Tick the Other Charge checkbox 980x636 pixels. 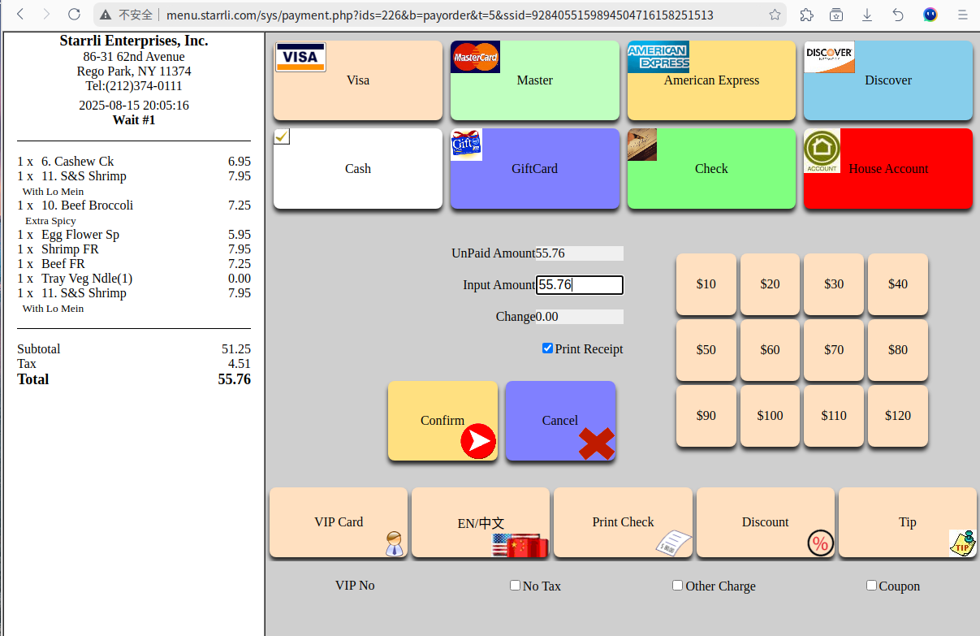(x=678, y=586)
